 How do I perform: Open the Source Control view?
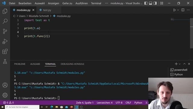coord(5,31)
